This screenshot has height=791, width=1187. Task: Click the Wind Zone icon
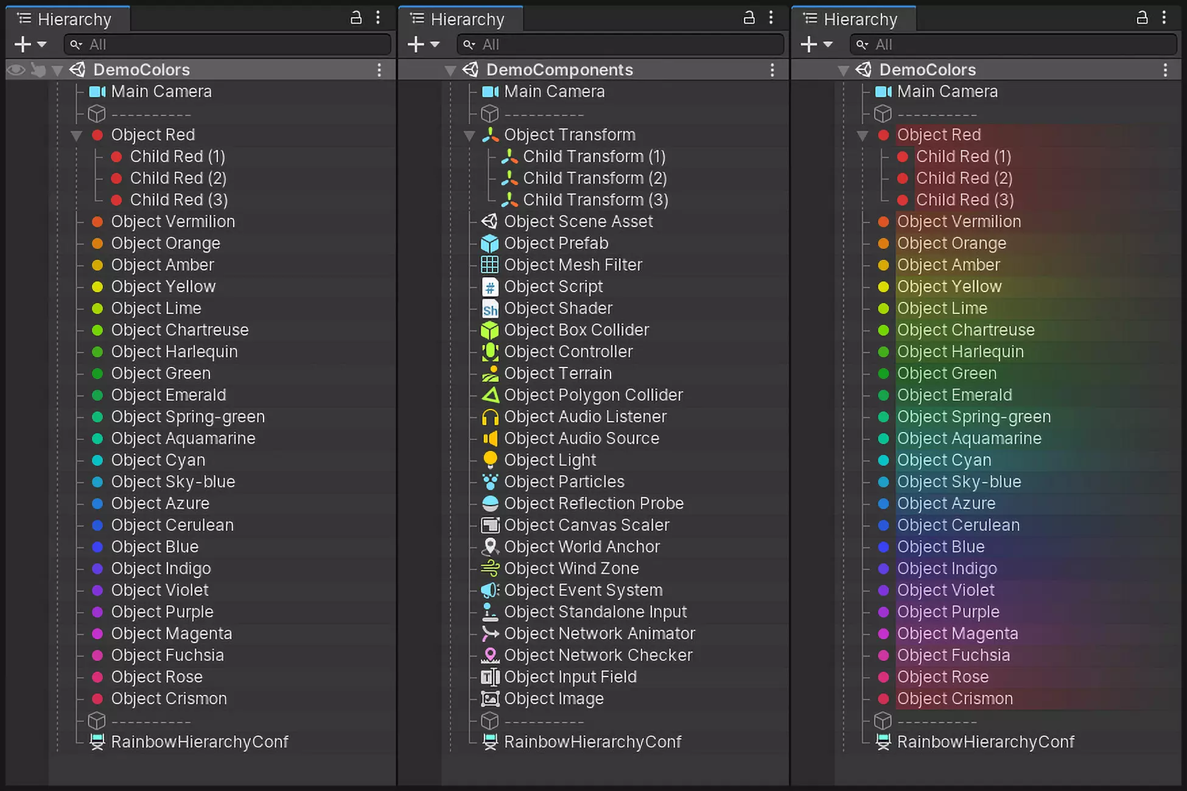click(490, 568)
